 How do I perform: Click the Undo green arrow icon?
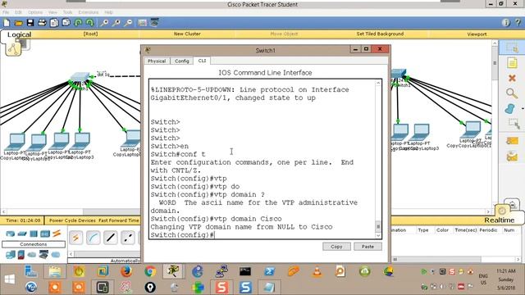(78, 23)
